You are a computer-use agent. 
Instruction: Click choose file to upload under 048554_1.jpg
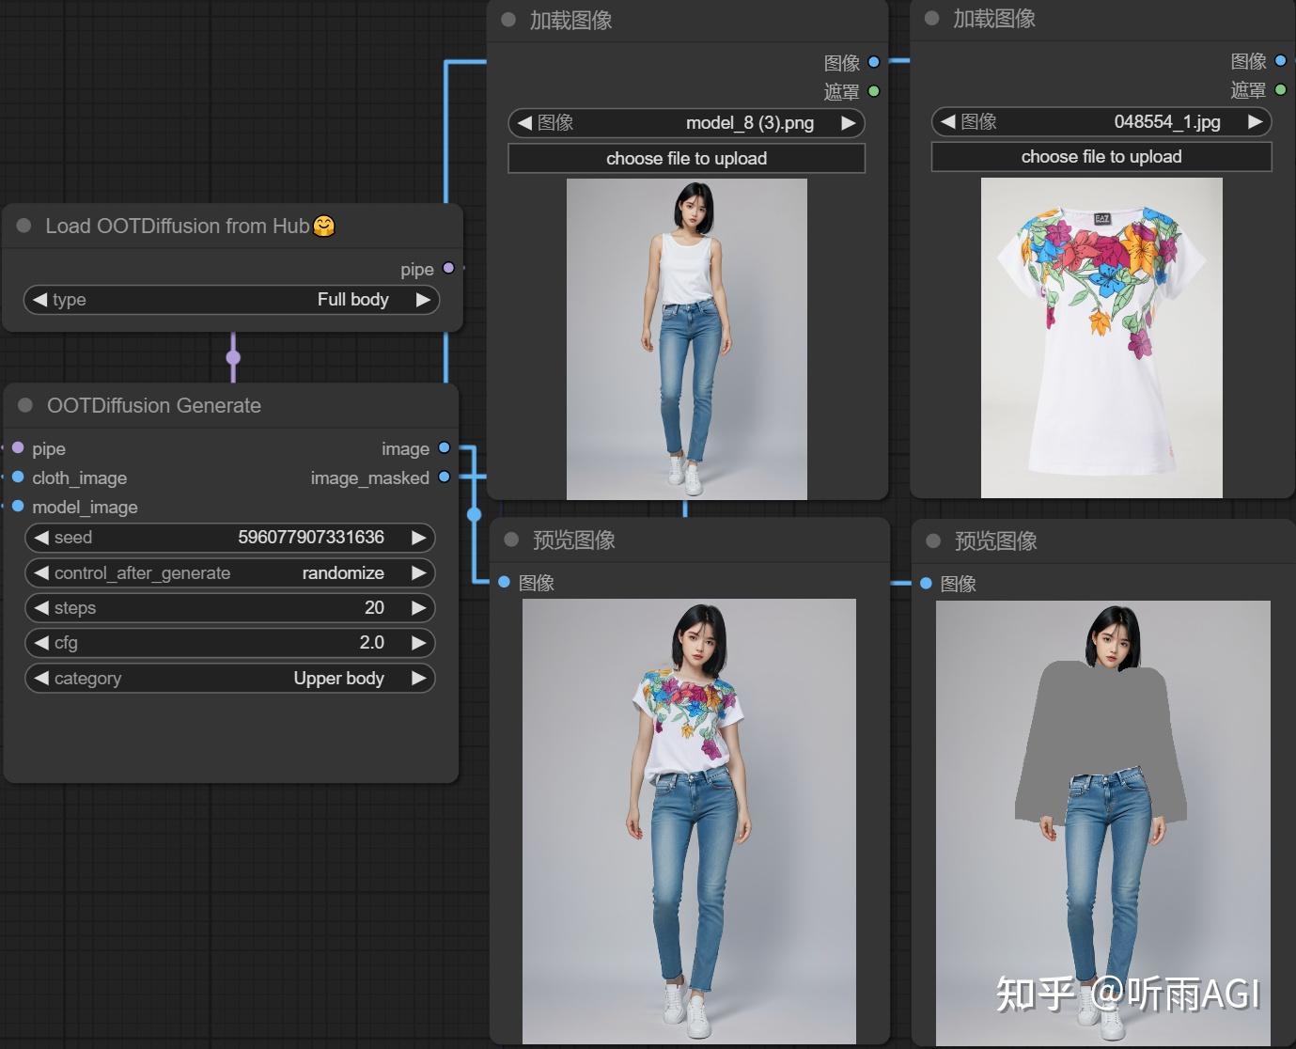pyautogui.click(x=1101, y=157)
